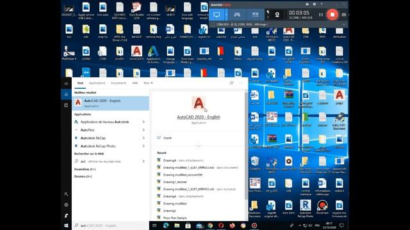Launch Firefox from the taskbar
Viewport: 410px width, 230px height.
pyautogui.click(x=232, y=226)
